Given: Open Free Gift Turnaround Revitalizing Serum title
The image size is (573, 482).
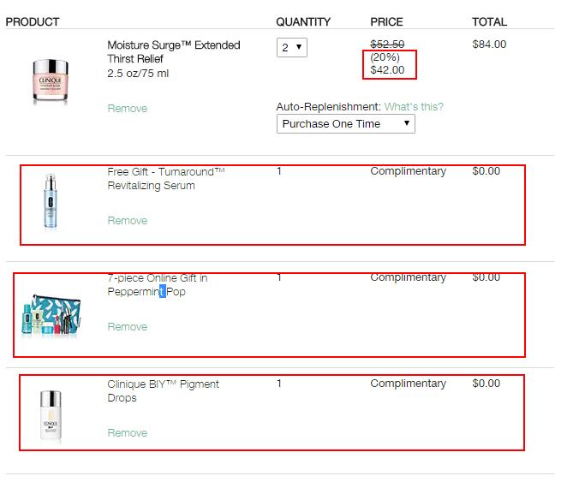Looking at the screenshot, I should [166, 179].
